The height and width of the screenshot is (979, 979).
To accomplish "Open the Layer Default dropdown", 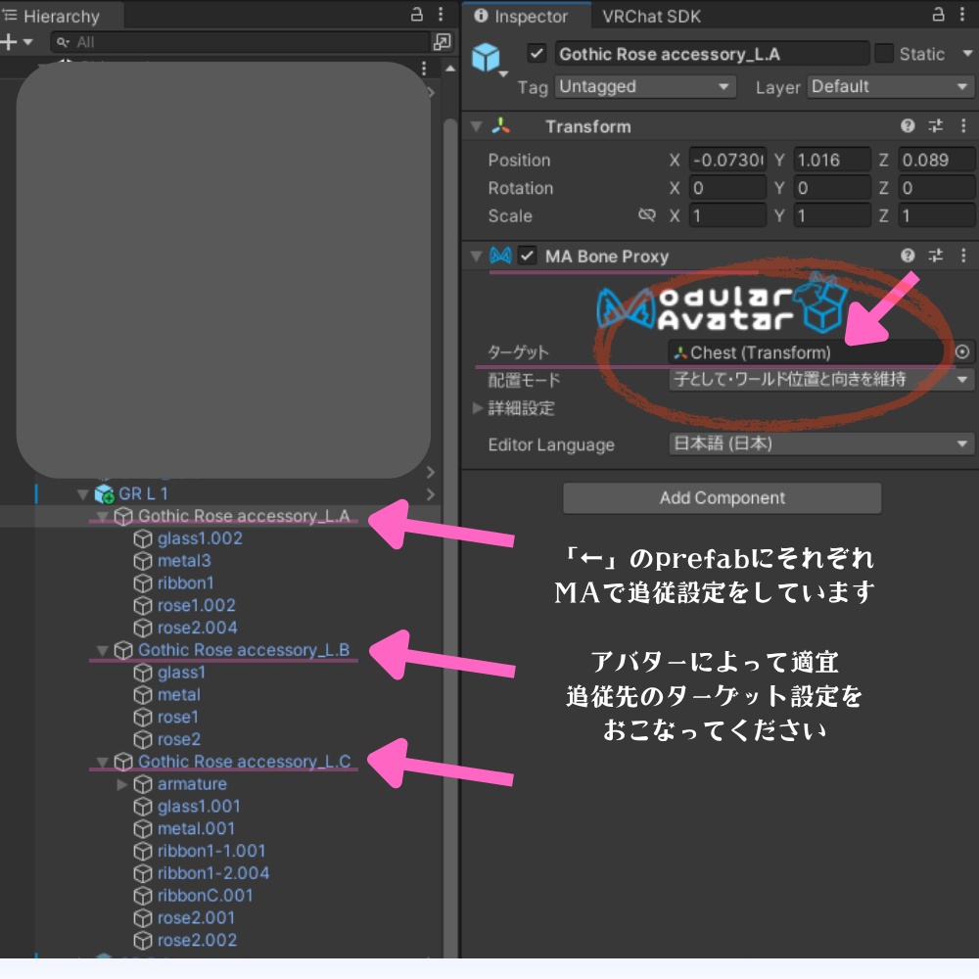I will pos(890,87).
